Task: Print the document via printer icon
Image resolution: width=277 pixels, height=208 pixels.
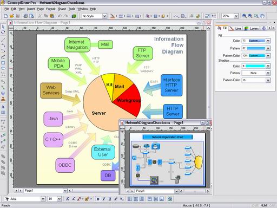Action: click(26, 16)
